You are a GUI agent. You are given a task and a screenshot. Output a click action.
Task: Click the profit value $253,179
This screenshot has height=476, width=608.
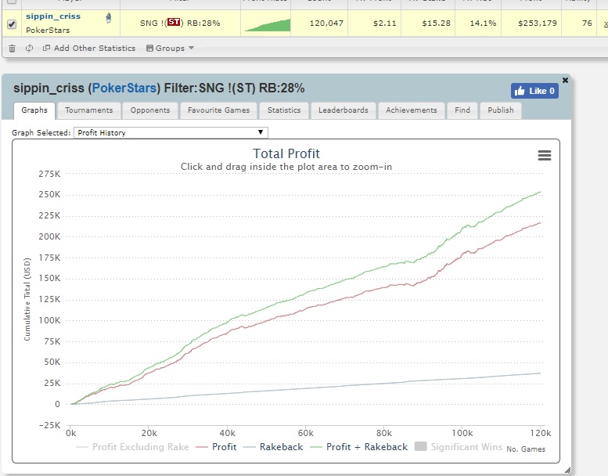[538, 23]
